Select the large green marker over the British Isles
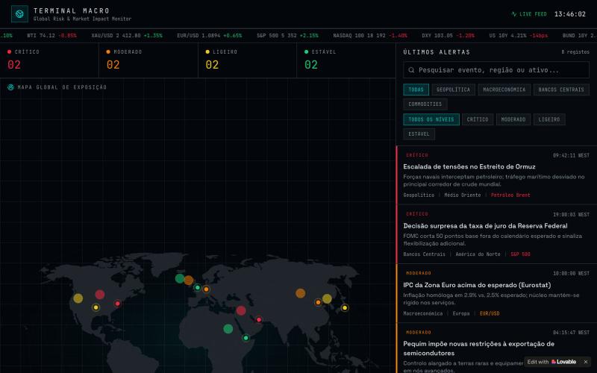The height and width of the screenshot is (373, 597). 180,278
